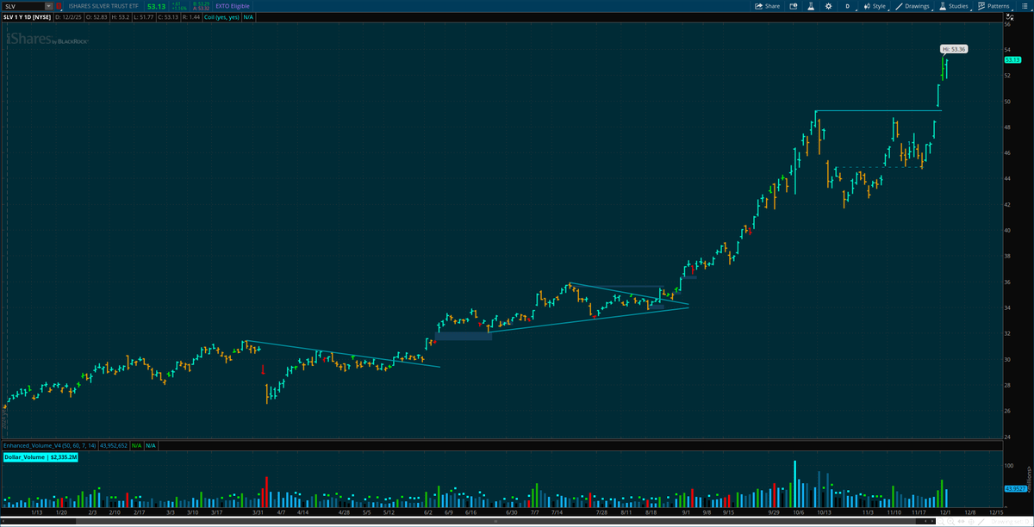Screen dimensions: 1034x527
Task: Click the O: 52.83 open value
Action: coord(97,17)
